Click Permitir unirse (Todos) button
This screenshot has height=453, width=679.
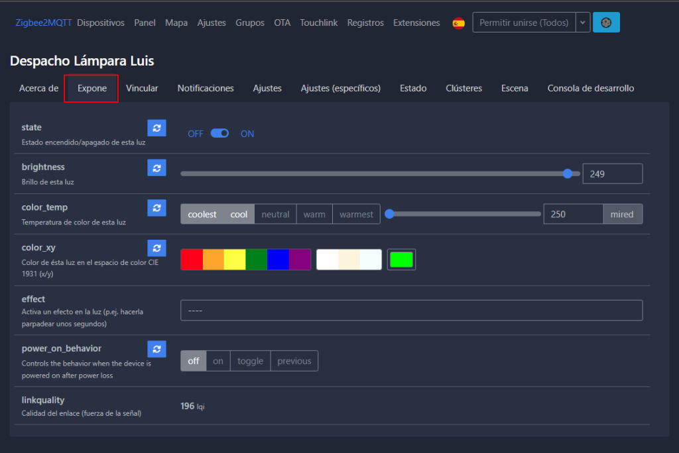(x=523, y=23)
